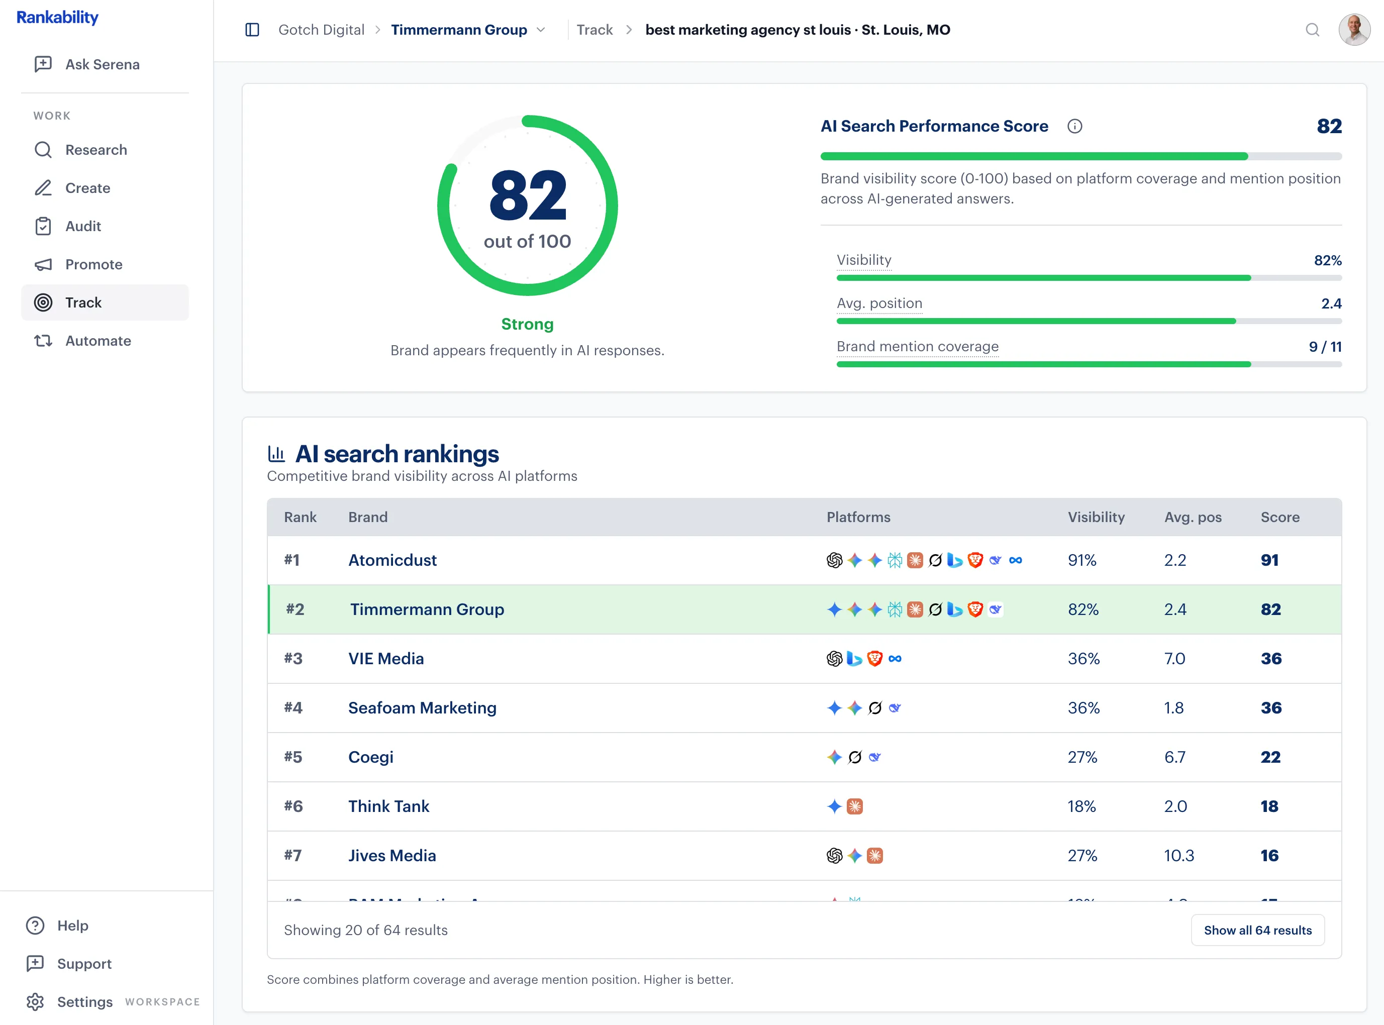Click the Grok icon in Seafoam Marketing row
The width and height of the screenshot is (1384, 1025).
(x=874, y=708)
